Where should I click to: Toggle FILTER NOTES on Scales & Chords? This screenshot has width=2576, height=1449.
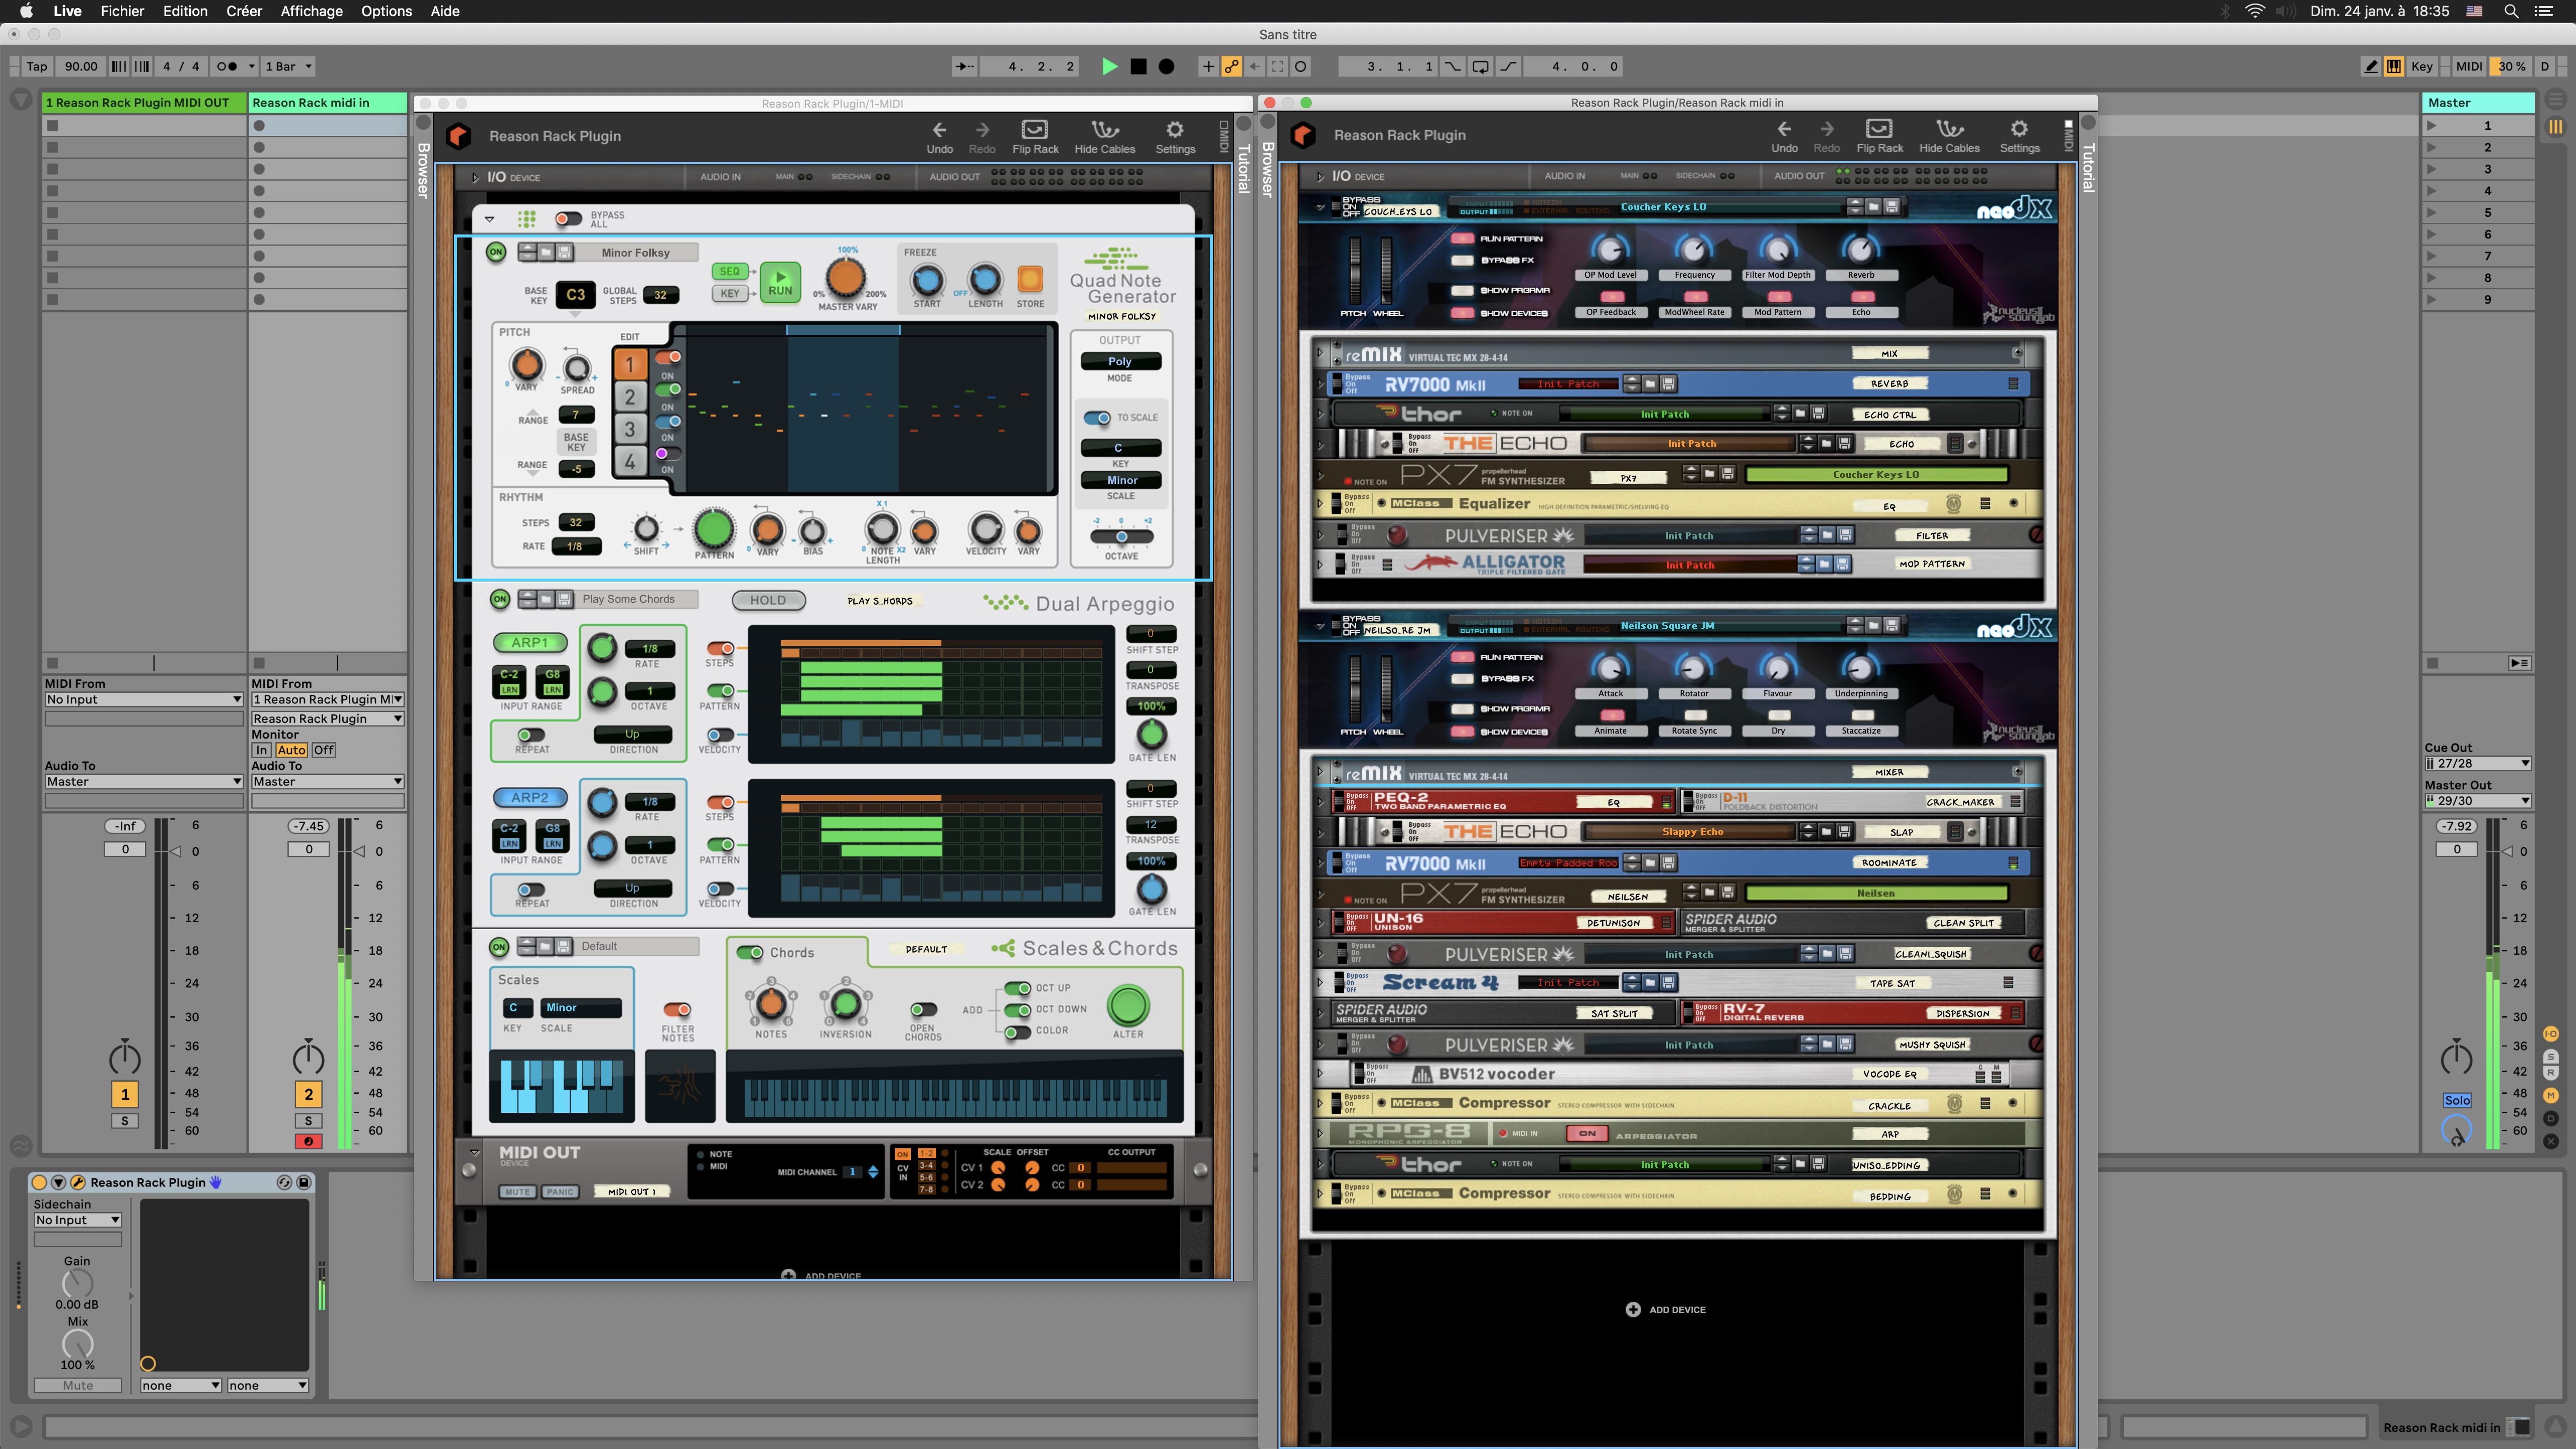(x=677, y=1009)
